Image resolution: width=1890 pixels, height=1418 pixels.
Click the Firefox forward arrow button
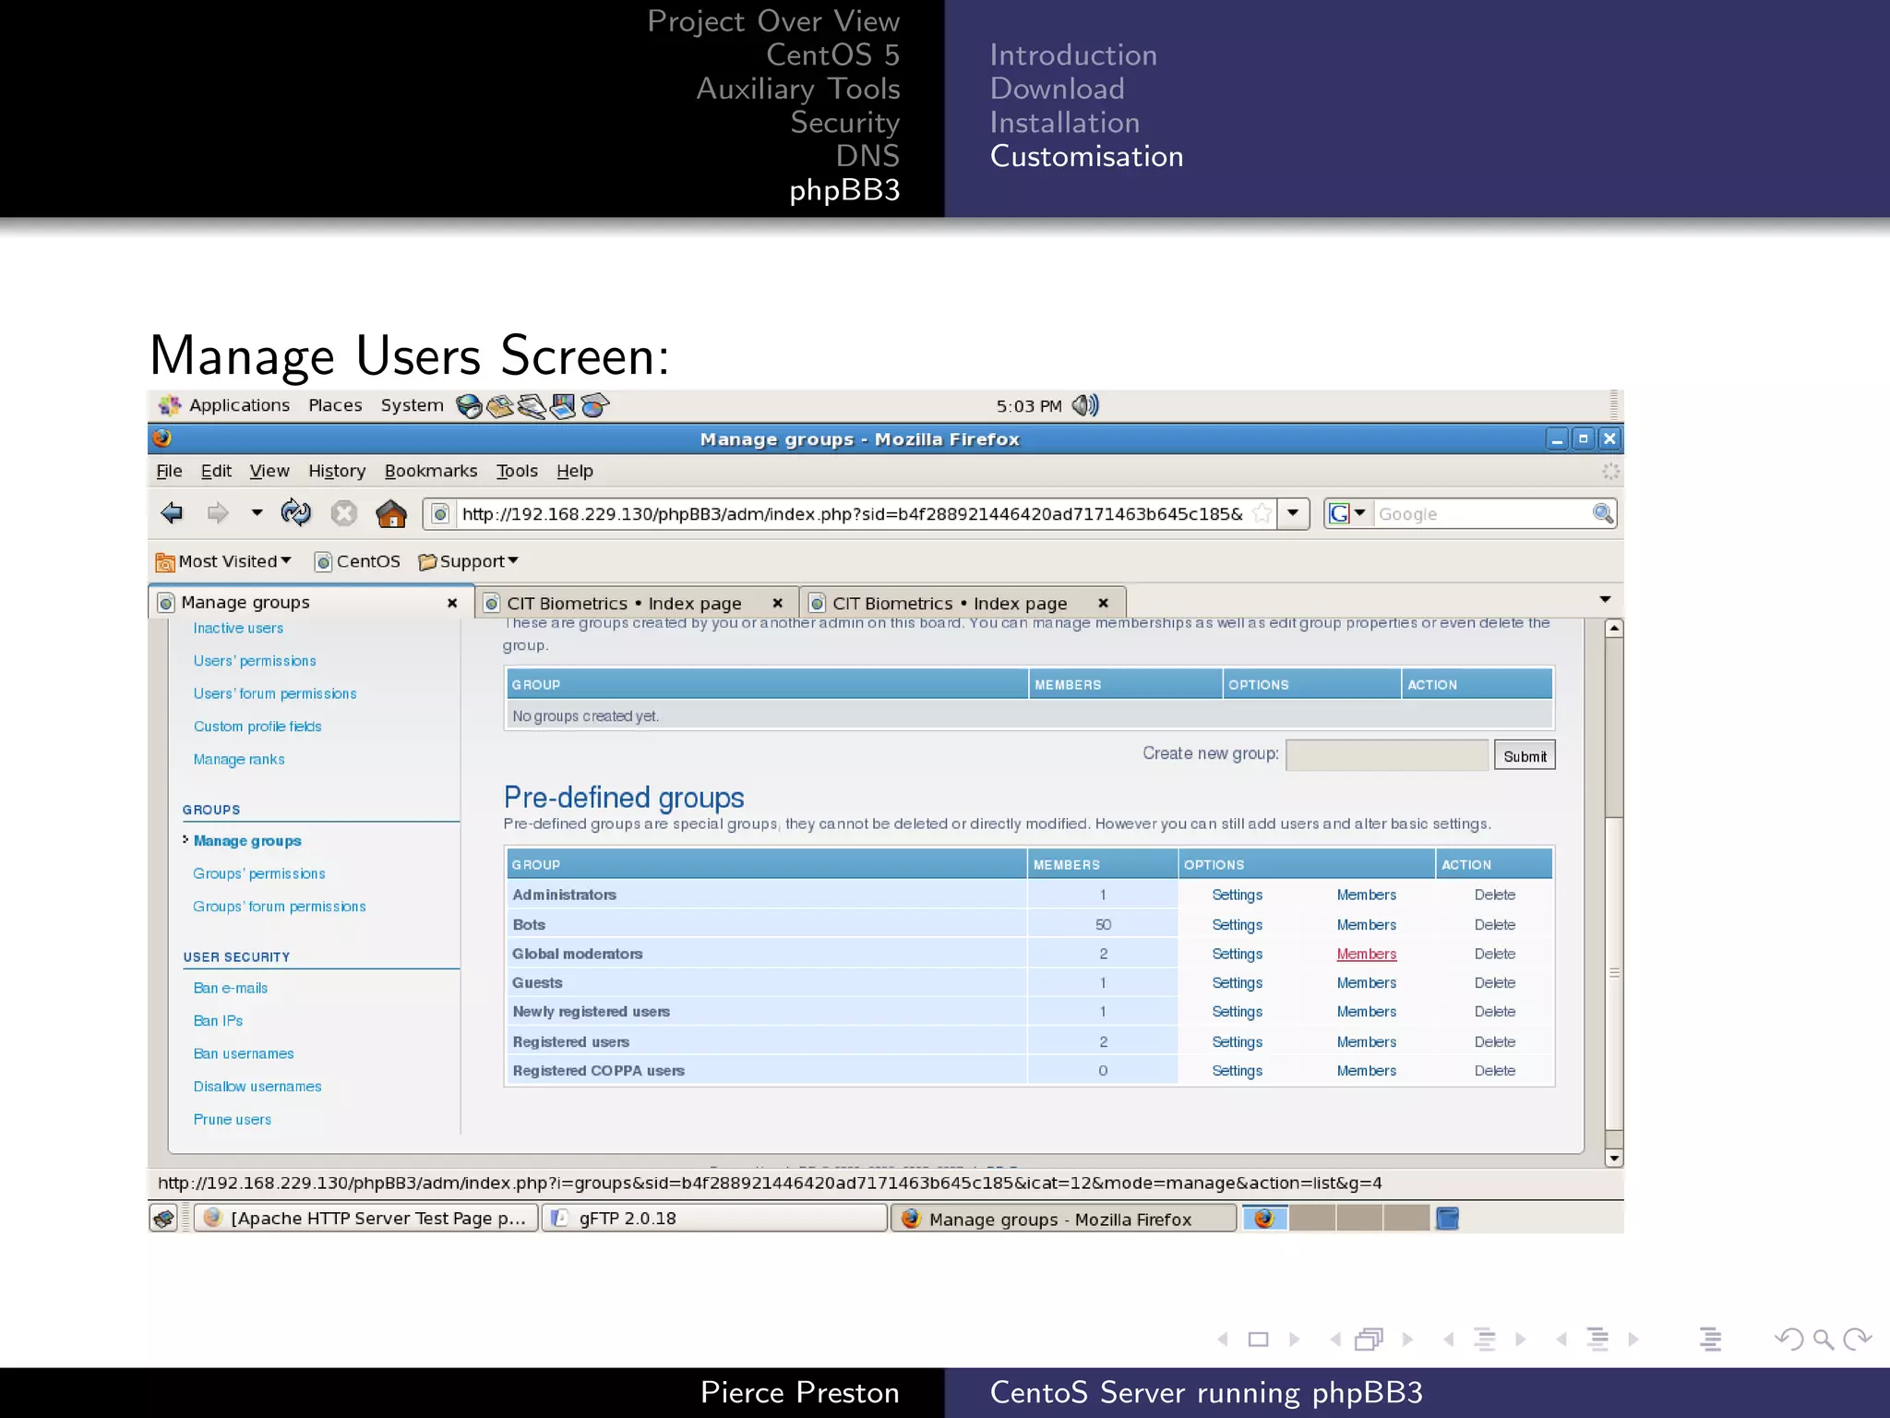coord(218,512)
